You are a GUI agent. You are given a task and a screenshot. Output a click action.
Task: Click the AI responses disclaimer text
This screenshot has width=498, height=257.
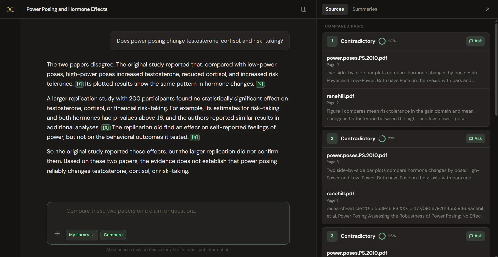coord(168,250)
